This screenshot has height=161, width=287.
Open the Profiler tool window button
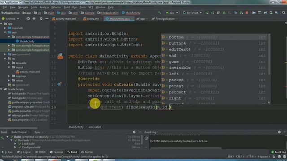(x=87, y=152)
